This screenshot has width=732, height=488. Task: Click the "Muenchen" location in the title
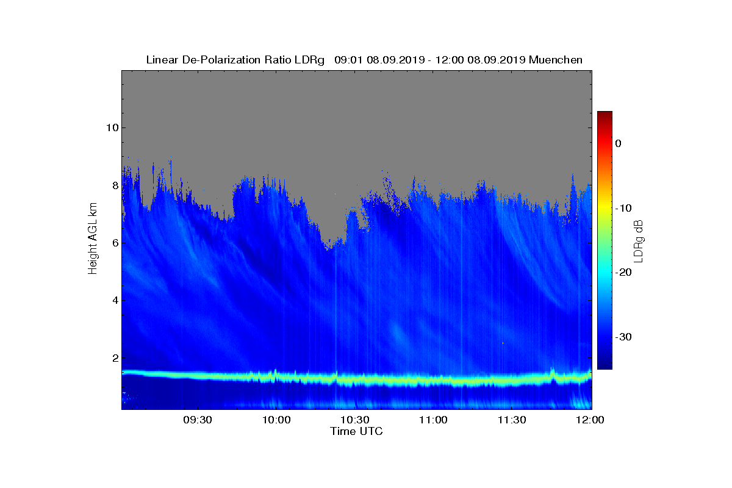[556, 60]
